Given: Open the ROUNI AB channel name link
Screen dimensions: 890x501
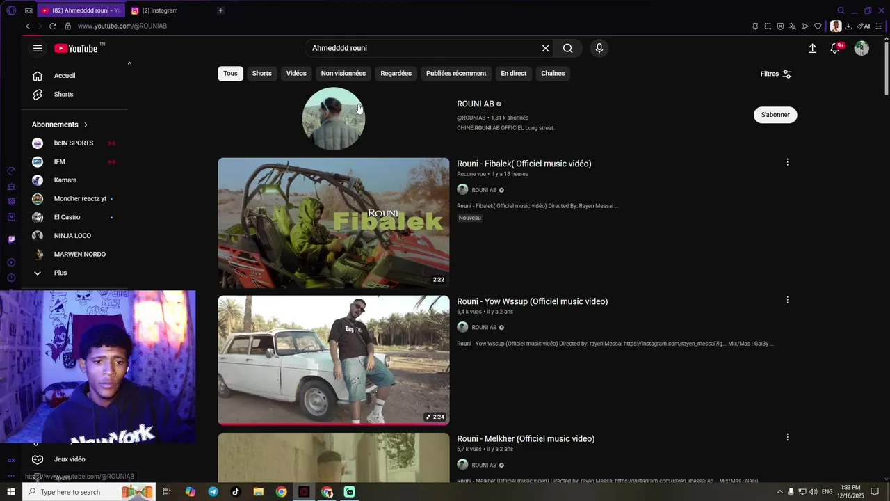Looking at the screenshot, I should coord(476,104).
